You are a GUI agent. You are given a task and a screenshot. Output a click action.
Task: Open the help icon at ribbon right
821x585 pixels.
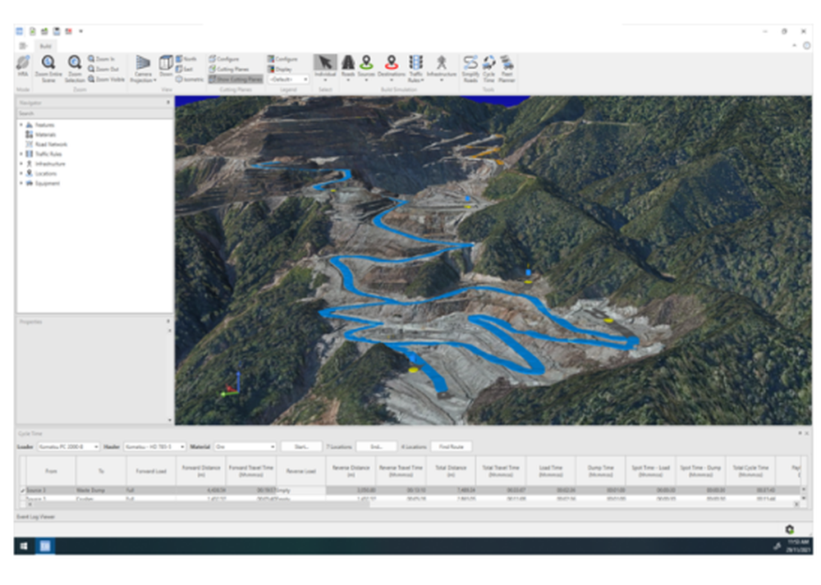pos(806,45)
